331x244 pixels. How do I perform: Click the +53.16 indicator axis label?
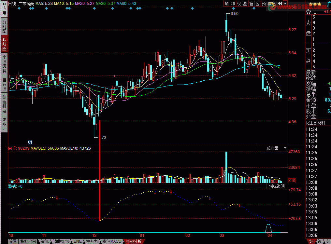(295, 204)
